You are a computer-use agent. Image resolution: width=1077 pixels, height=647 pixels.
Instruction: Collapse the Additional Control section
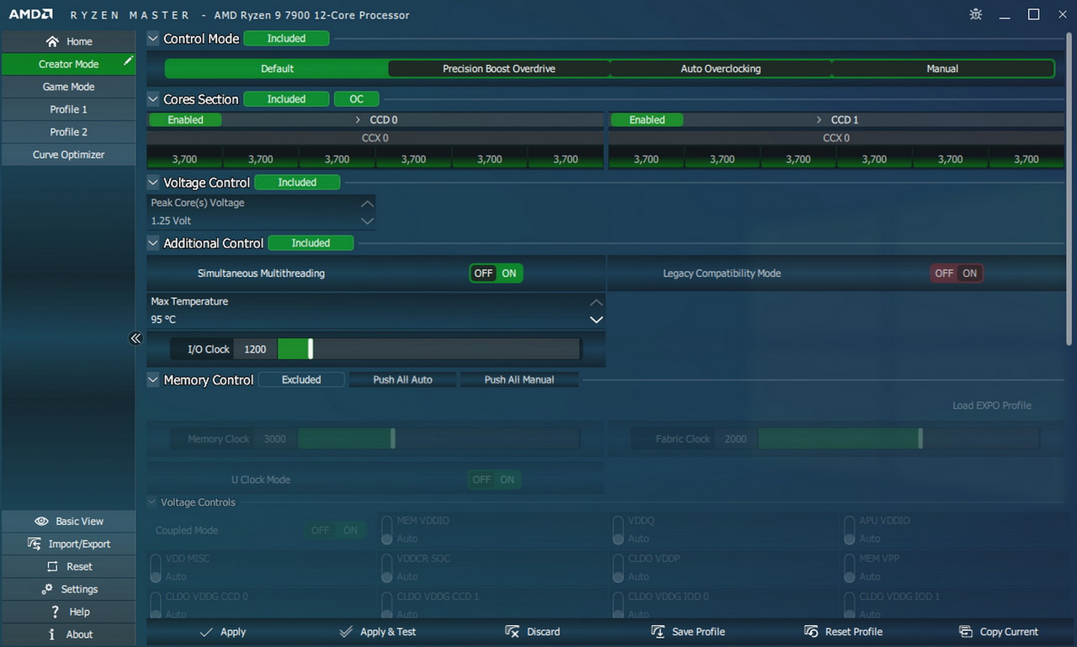tap(153, 242)
